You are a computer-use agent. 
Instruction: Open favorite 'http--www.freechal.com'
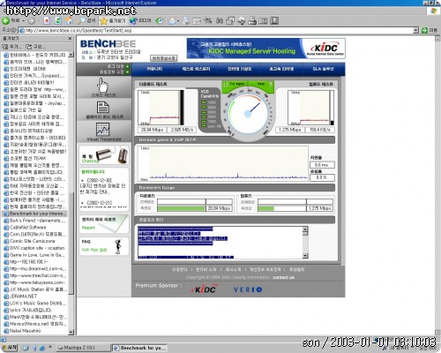pos(34,275)
